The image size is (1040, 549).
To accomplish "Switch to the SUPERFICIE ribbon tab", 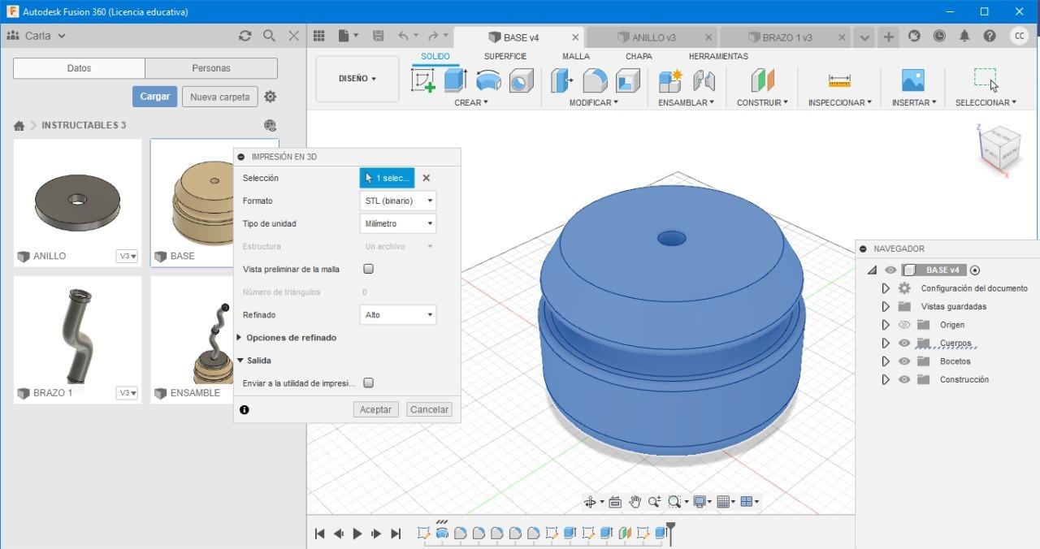I will [505, 56].
